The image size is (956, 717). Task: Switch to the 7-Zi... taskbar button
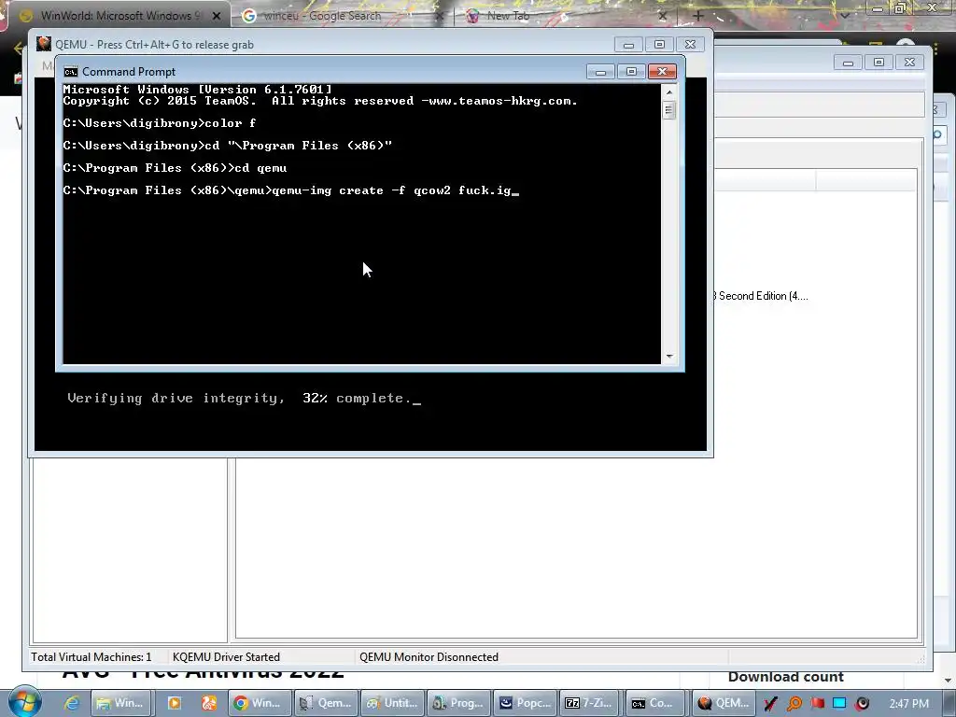[589, 703]
